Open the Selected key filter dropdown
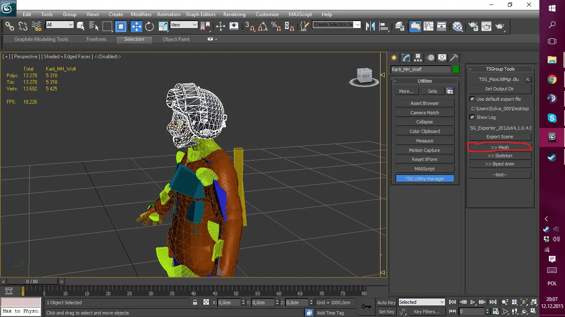The width and height of the screenshot is (565, 317). pos(421,302)
